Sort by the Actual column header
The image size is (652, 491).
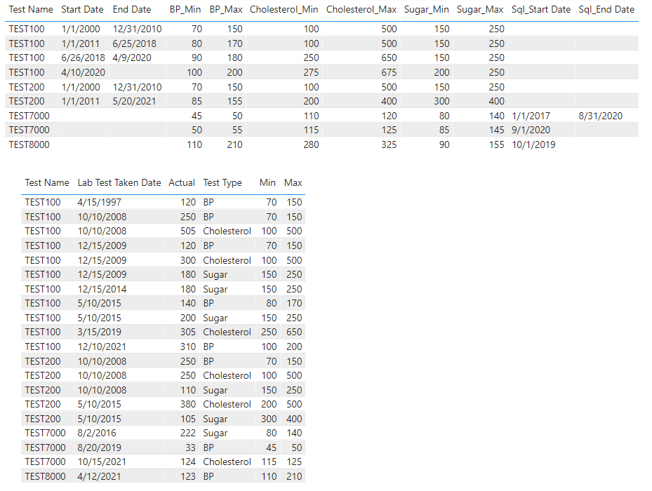182,183
